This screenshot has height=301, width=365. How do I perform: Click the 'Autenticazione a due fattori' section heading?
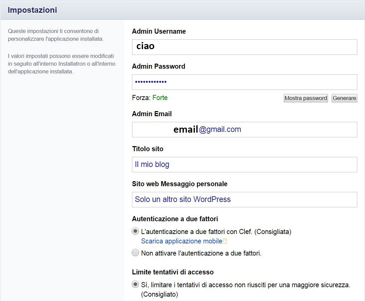coord(175,219)
